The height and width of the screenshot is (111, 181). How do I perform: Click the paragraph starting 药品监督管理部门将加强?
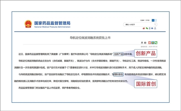click(49, 88)
